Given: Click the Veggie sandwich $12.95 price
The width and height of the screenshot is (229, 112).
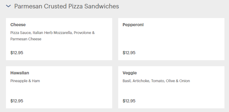Looking at the screenshot, I should 129,101.
